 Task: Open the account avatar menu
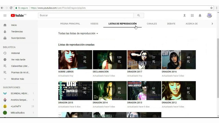pyautogui.click(x=209, y=15)
